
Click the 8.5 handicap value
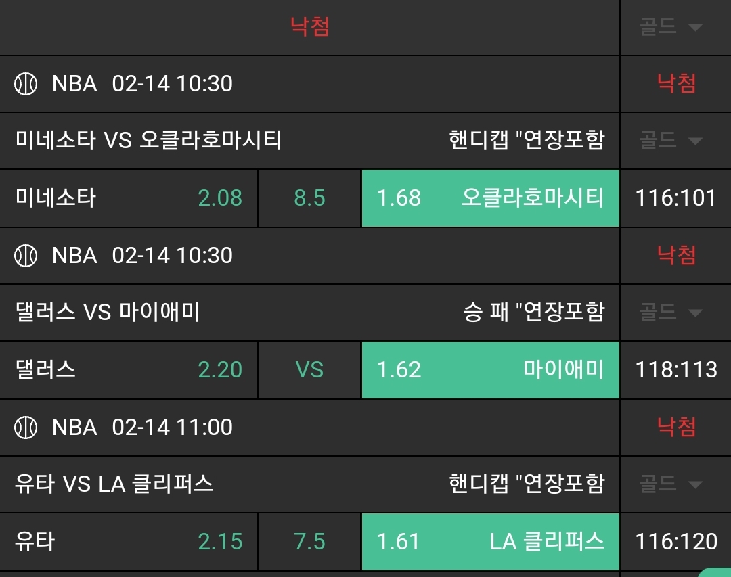point(310,198)
